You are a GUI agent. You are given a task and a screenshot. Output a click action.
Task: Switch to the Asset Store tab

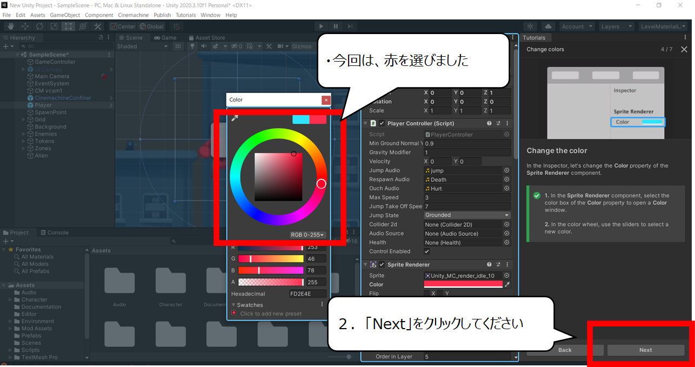click(206, 38)
